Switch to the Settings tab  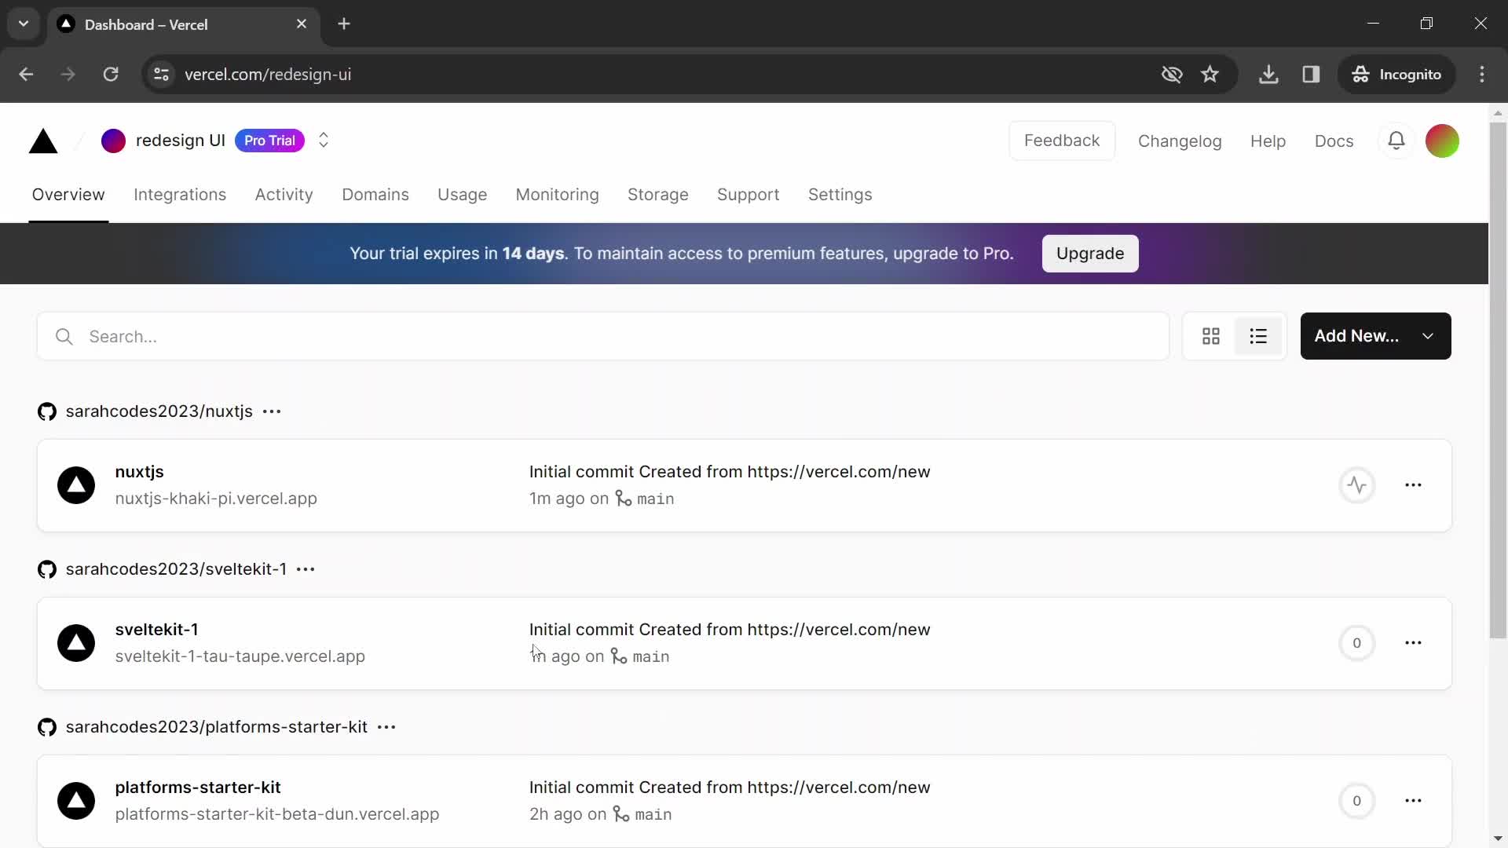[x=840, y=195]
